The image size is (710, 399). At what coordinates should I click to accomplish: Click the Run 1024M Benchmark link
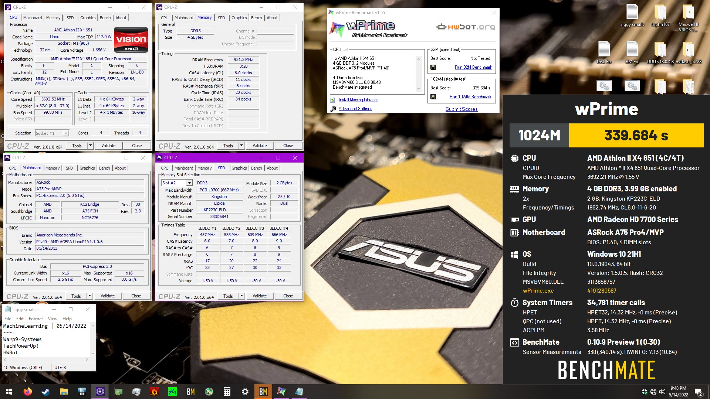(x=470, y=97)
